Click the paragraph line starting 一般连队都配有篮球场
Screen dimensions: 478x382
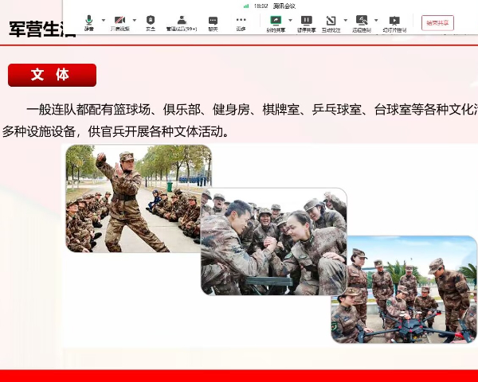(x=252, y=110)
